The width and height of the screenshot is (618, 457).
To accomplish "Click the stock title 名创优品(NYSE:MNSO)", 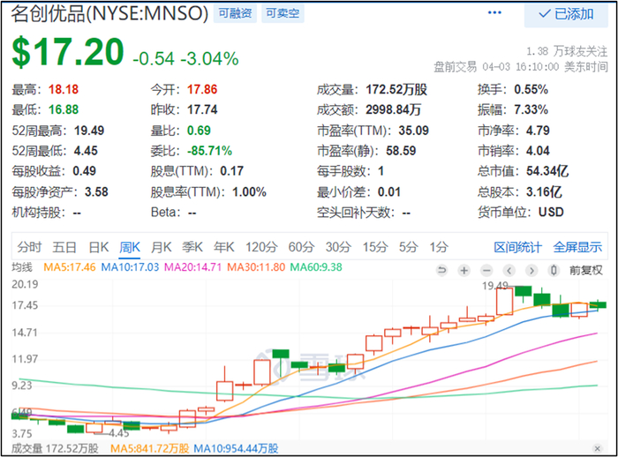I will (x=109, y=13).
